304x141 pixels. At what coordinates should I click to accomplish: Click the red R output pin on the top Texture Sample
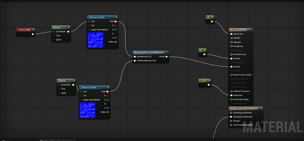[x=116, y=26]
